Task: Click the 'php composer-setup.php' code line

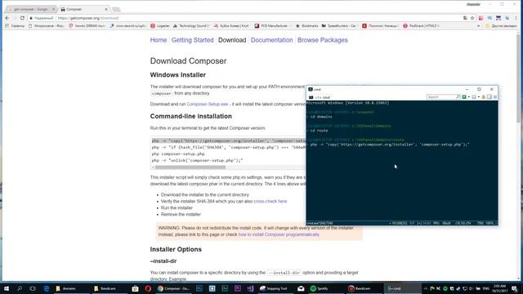Action: [x=178, y=154]
